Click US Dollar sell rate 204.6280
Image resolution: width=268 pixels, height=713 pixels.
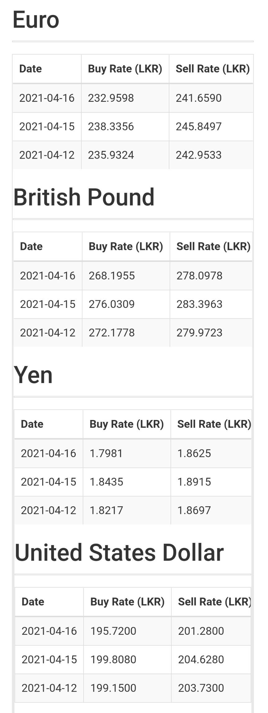tap(201, 660)
